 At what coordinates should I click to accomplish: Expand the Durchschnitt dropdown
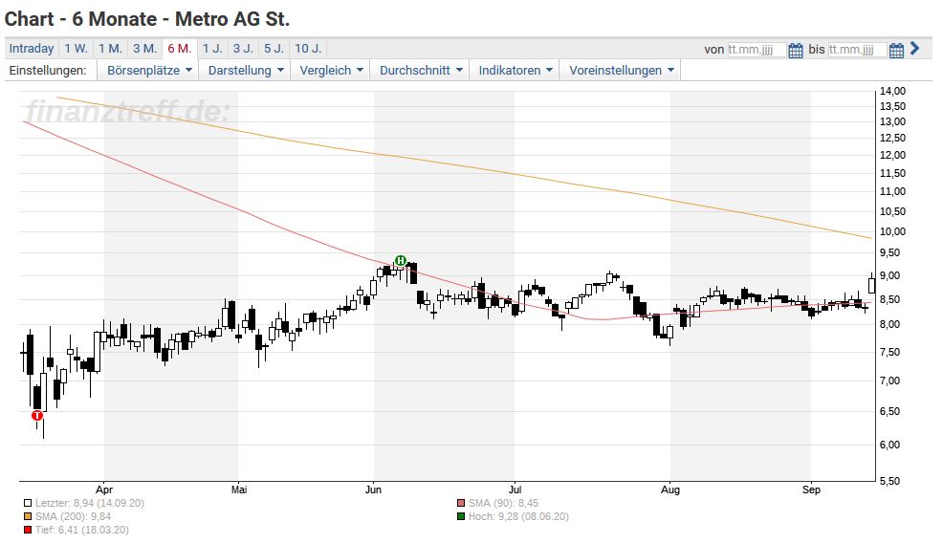click(x=421, y=71)
